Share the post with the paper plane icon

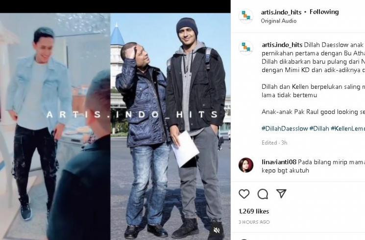point(281,193)
